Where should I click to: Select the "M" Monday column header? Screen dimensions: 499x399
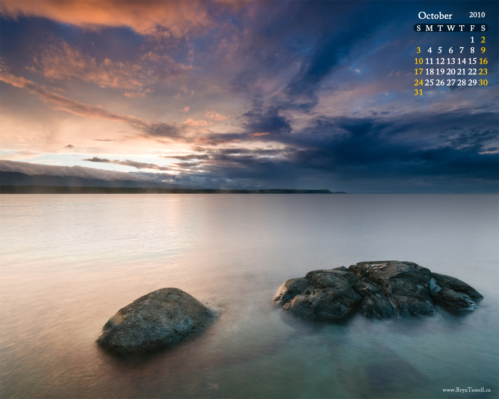click(x=429, y=28)
